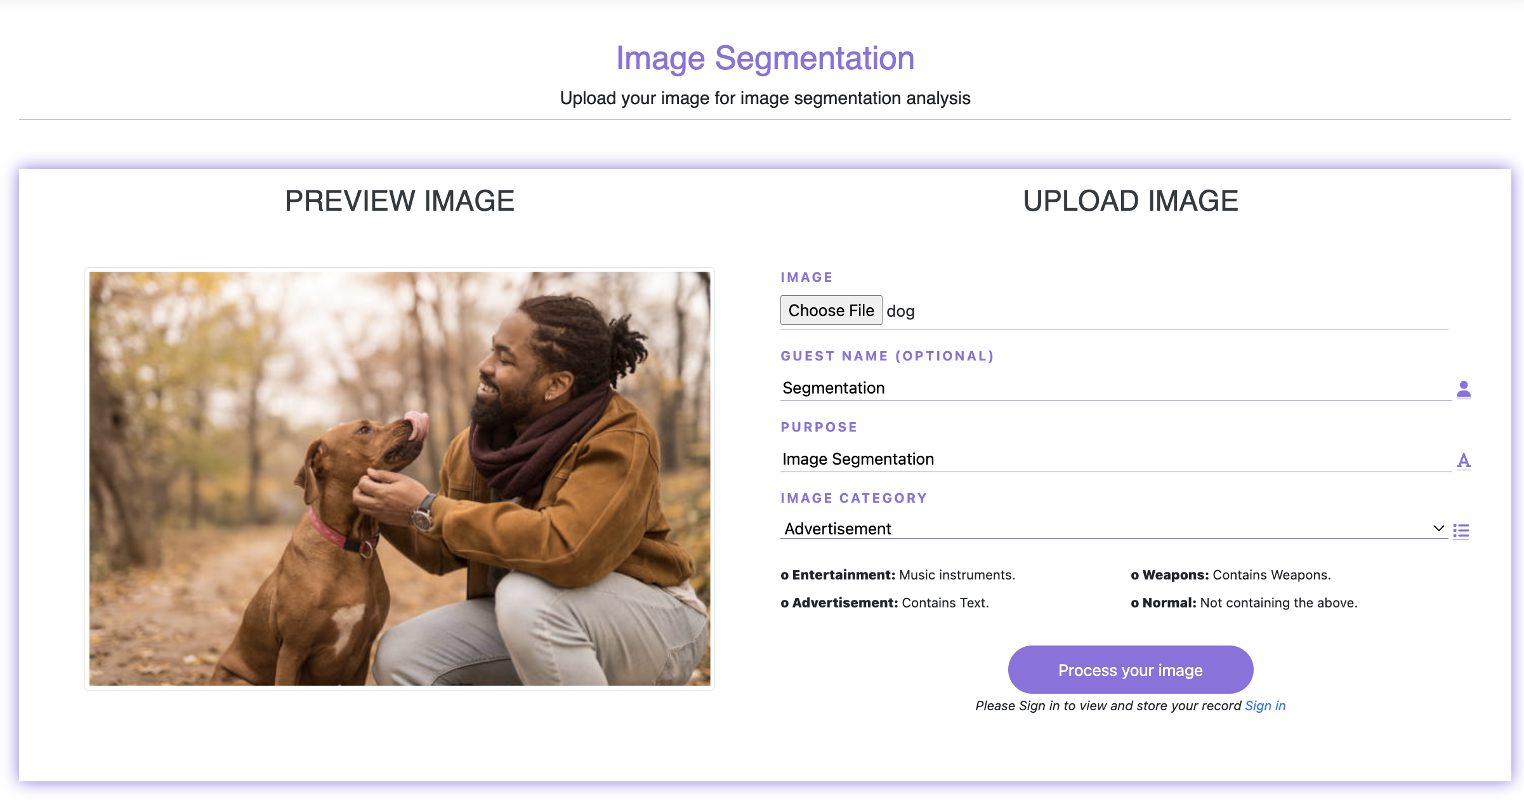Click the dropdown chevron arrow next to Advertisement
The image size is (1524, 801).
tap(1438, 528)
